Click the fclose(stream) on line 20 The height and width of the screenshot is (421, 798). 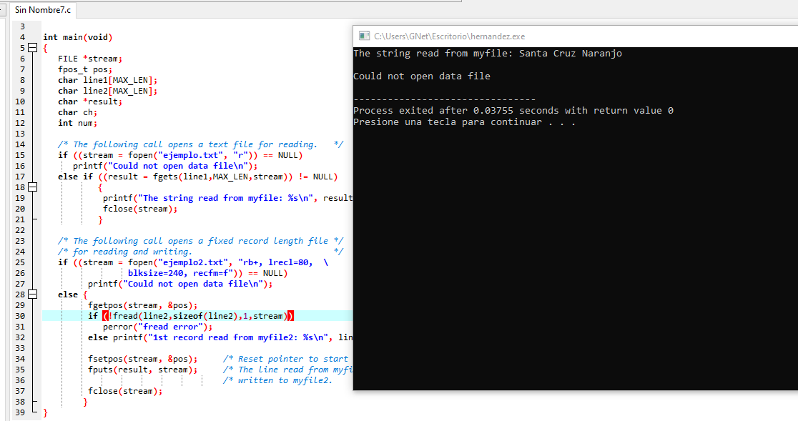click(x=140, y=209)
